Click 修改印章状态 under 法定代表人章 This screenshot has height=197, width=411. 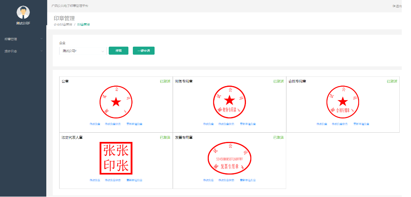point(113,180)
